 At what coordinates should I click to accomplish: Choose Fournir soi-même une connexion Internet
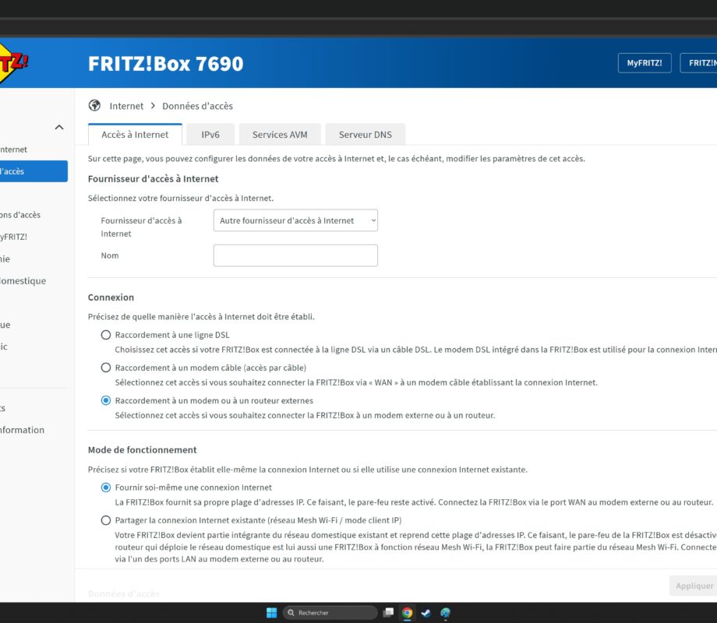tap(106, 487)
